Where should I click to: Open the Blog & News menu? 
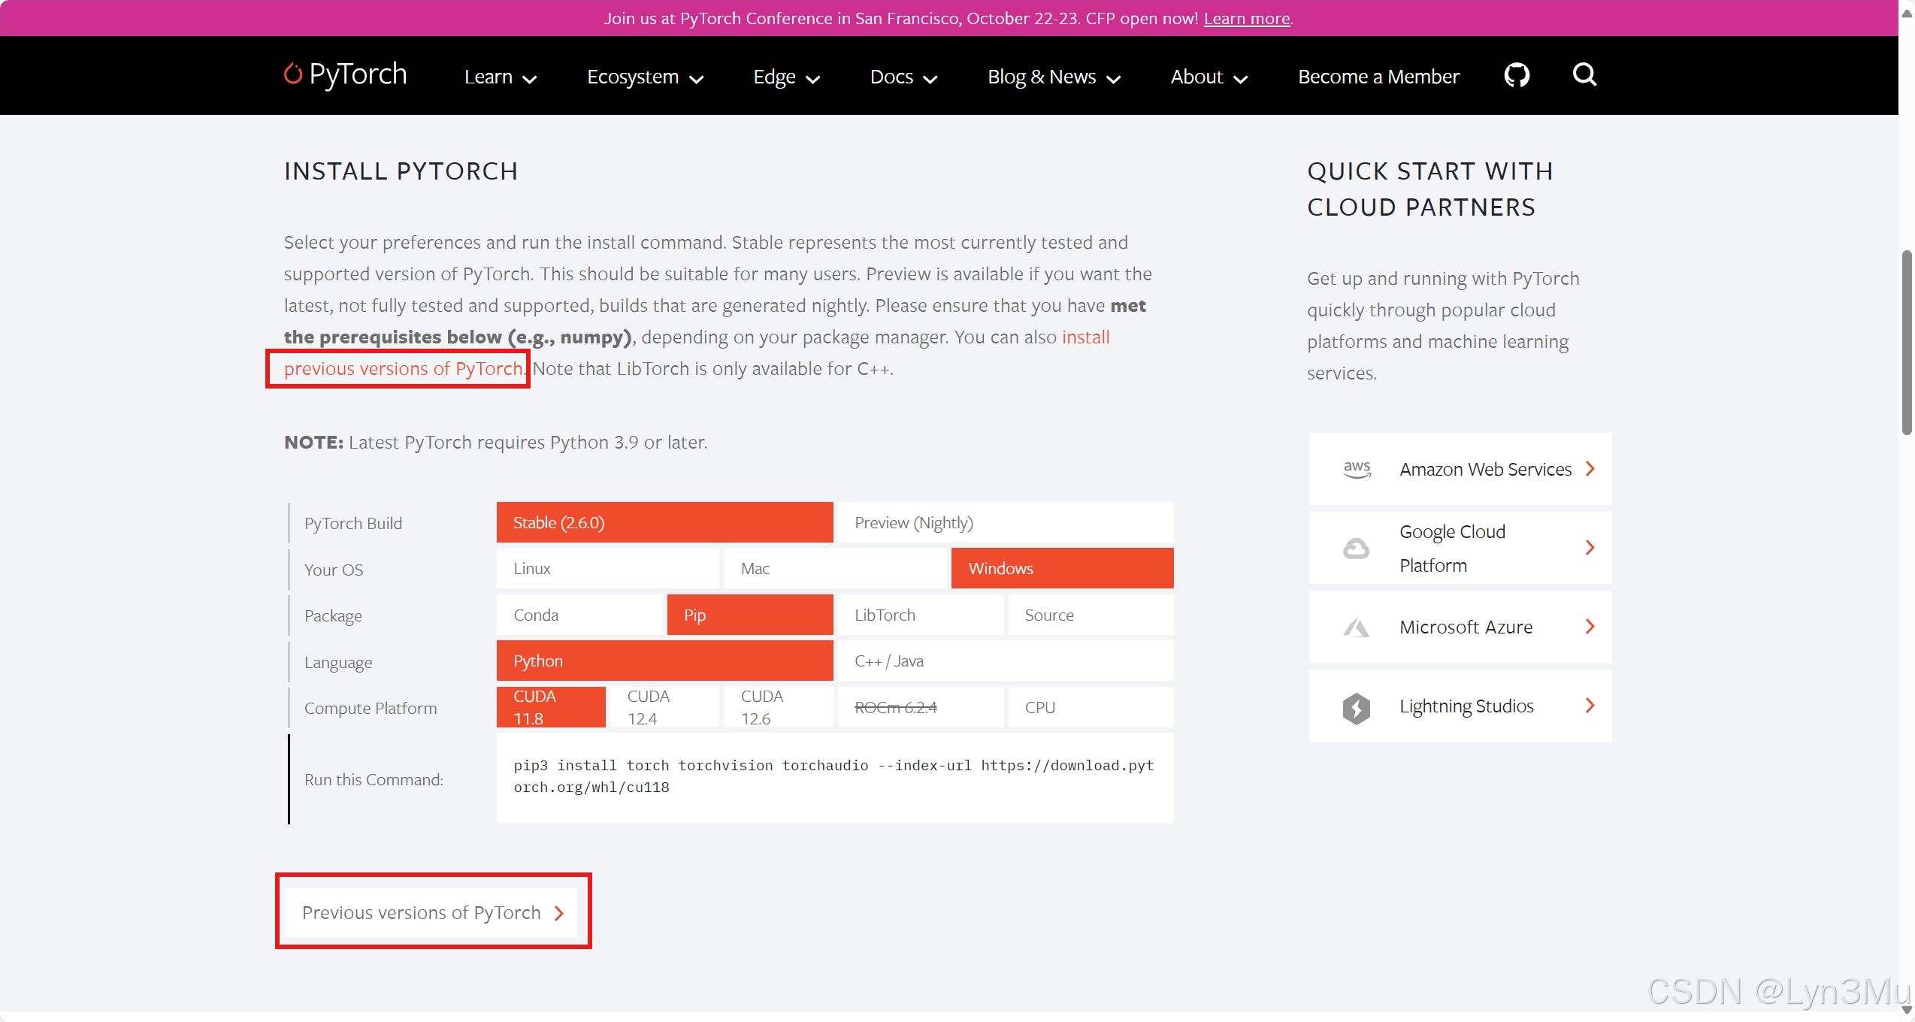[1054, 77]
